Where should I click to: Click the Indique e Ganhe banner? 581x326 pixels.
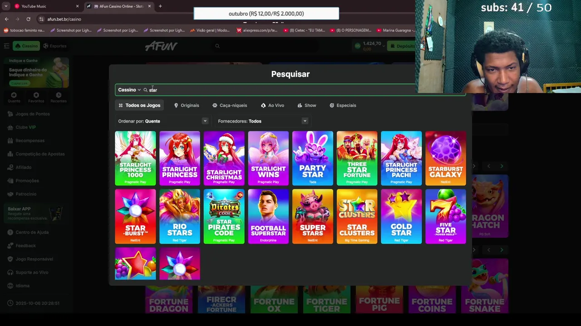click(x=37, y=72)
